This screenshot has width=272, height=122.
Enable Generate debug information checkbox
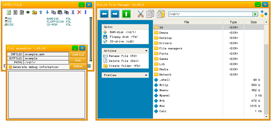click(10, 67)
